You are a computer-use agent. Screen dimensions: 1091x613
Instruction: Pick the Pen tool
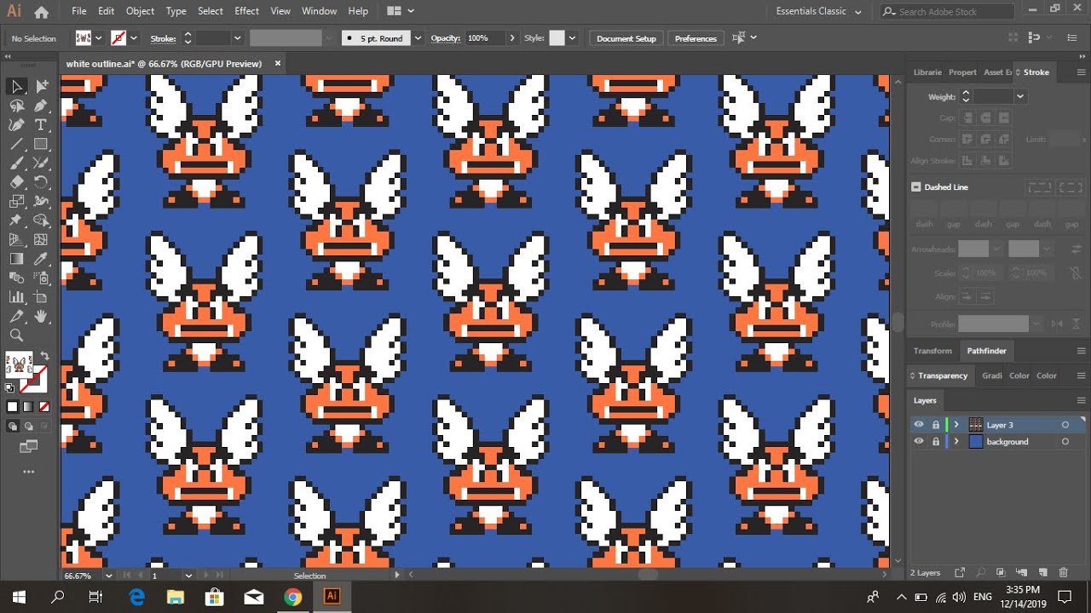[41, 106]
